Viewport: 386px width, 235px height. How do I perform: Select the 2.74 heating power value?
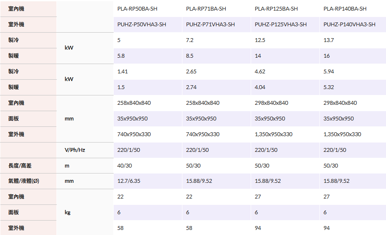pyautogui.click(x=191, y=87)
